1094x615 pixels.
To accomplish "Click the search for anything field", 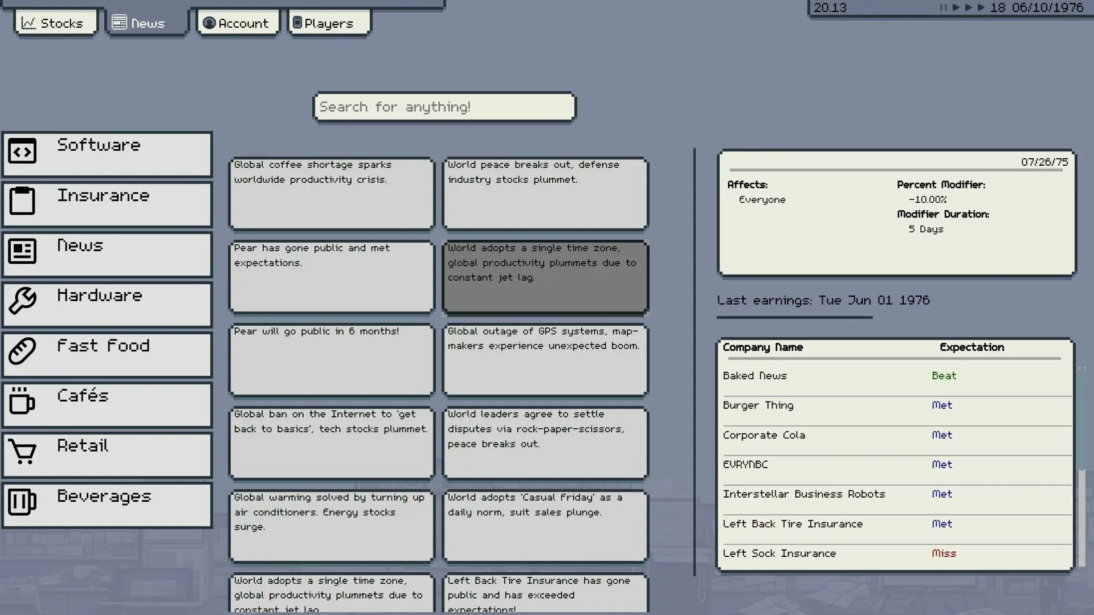I will pyautogui.click(x=444, y=107).
